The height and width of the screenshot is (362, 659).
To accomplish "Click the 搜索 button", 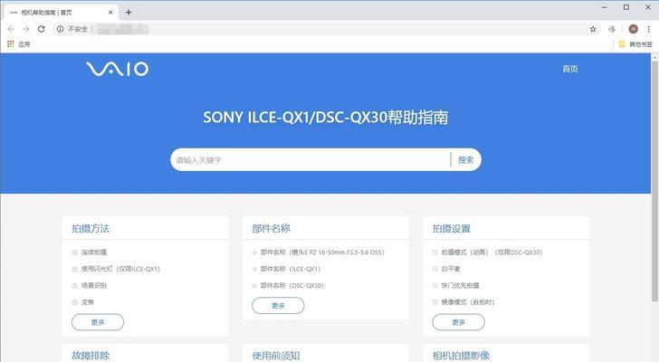I will click(465, 160).
